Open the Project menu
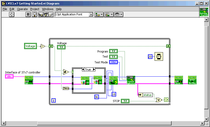Image resolution: width=210 pixels, height=127 pixels. click(x=35, y=9)
